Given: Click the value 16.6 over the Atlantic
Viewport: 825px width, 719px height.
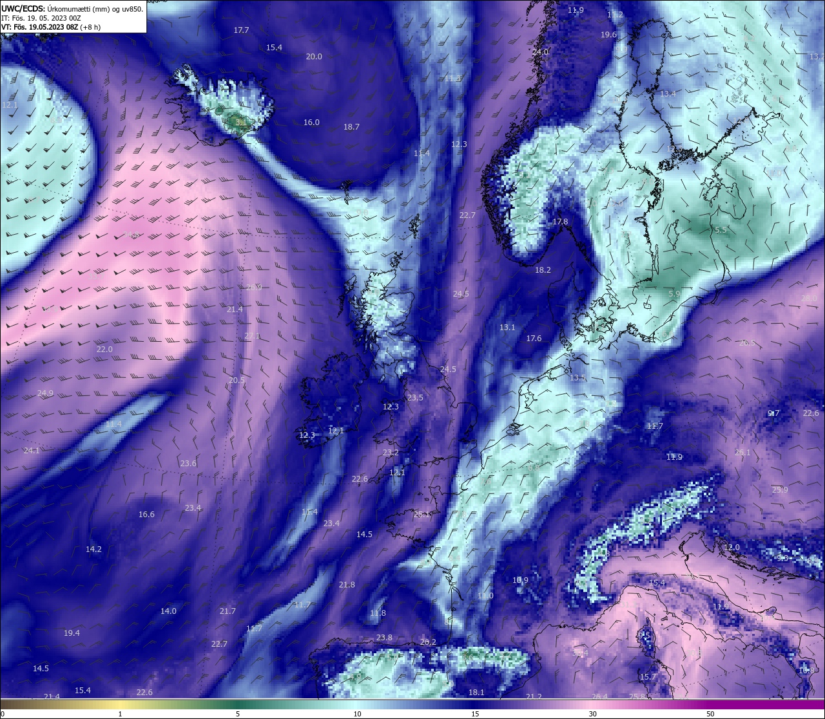Looking at the screenshot, I should click(x=146, y=515).
